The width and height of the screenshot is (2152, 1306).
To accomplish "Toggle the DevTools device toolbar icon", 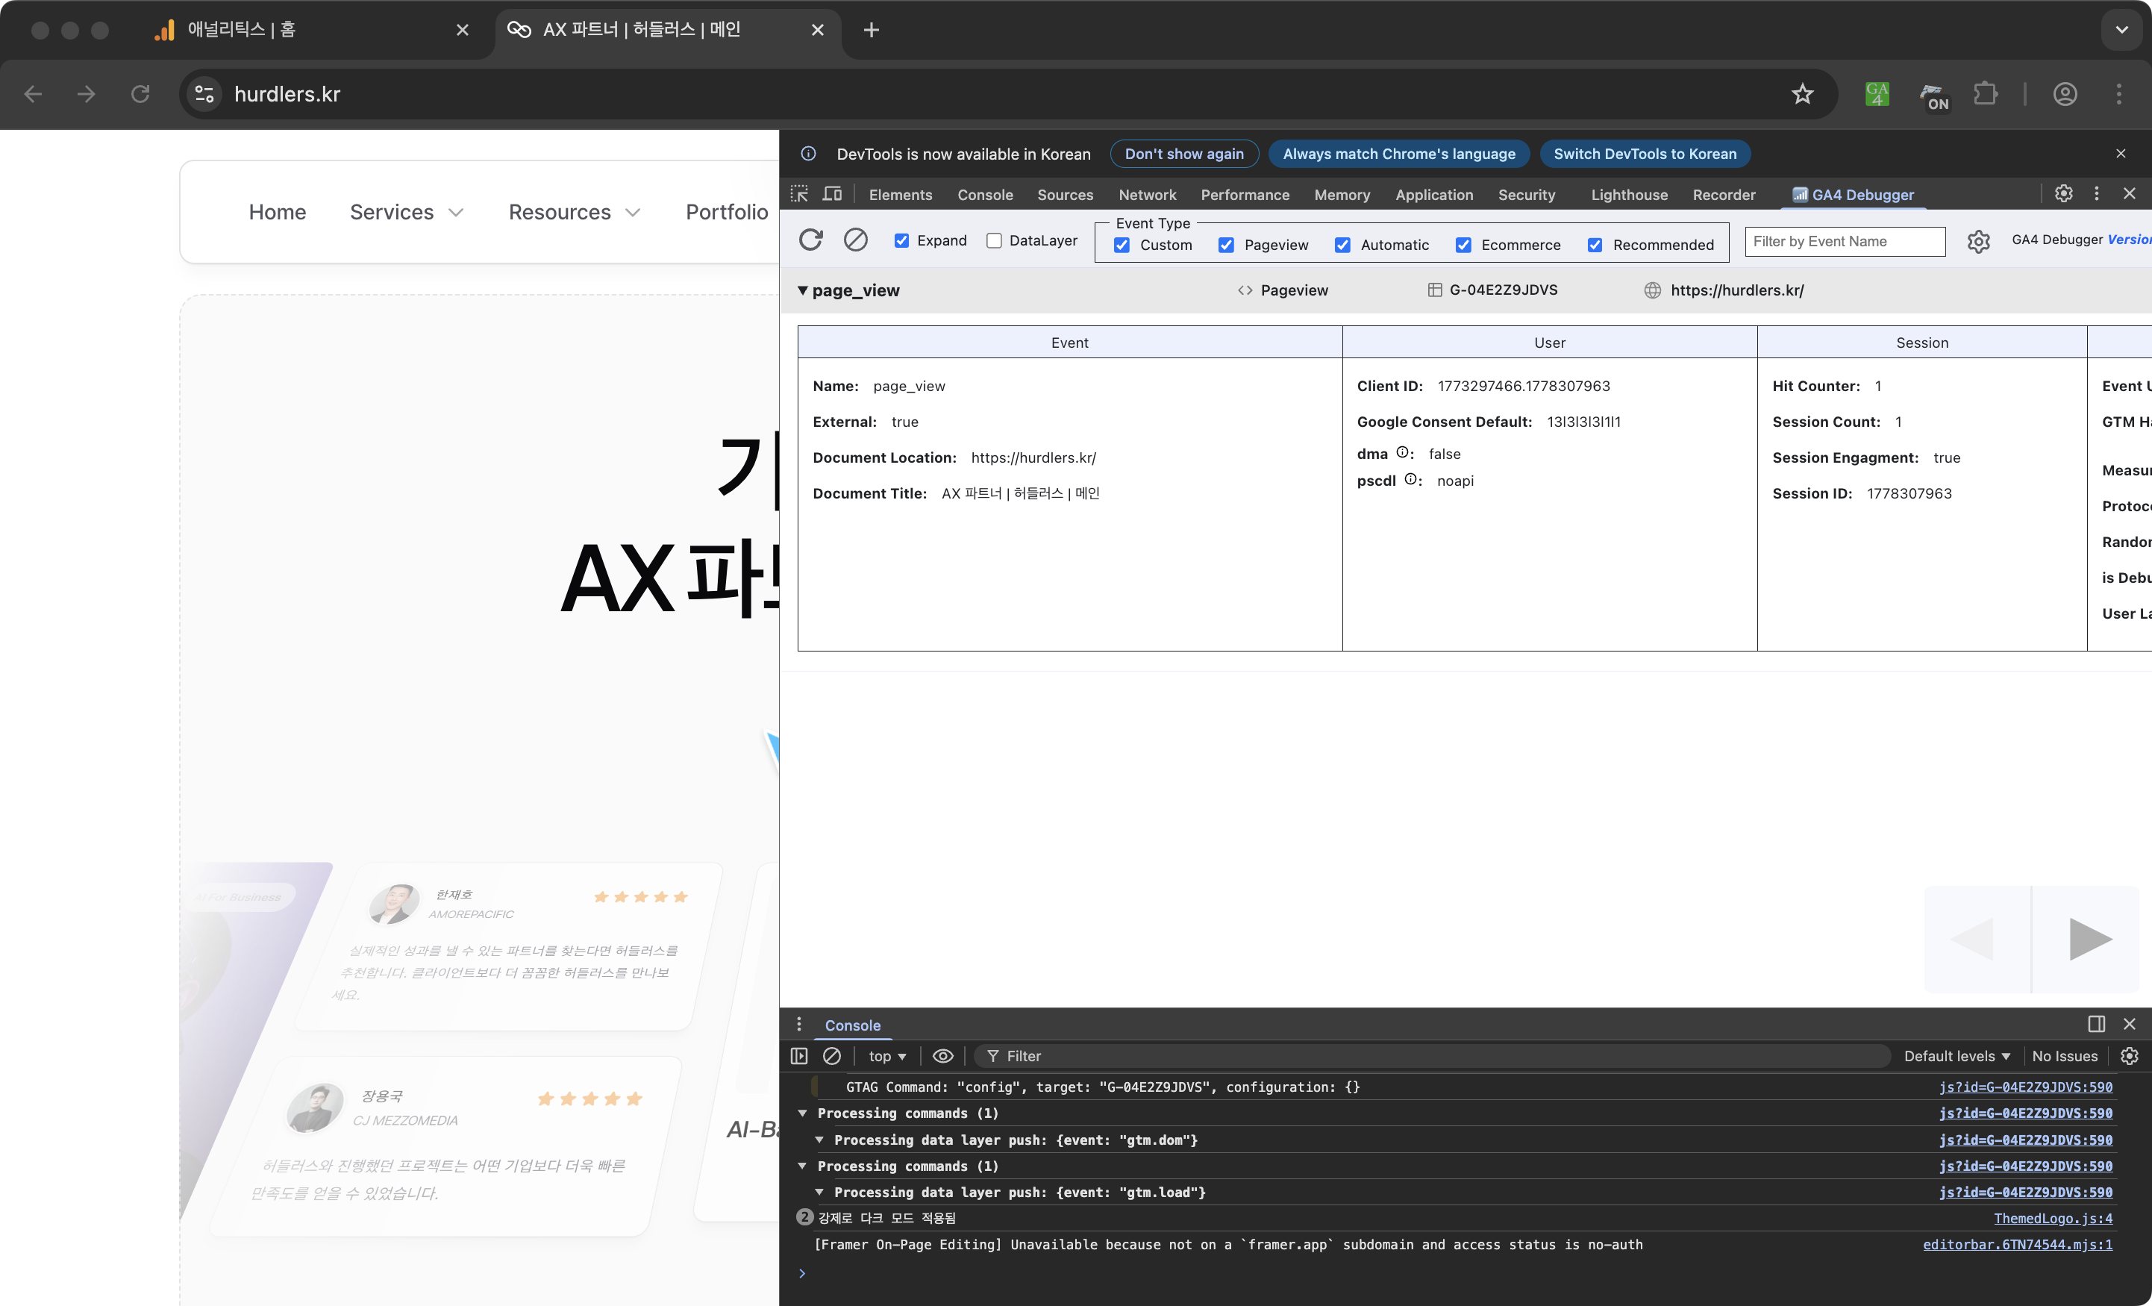I will (833, 194).
